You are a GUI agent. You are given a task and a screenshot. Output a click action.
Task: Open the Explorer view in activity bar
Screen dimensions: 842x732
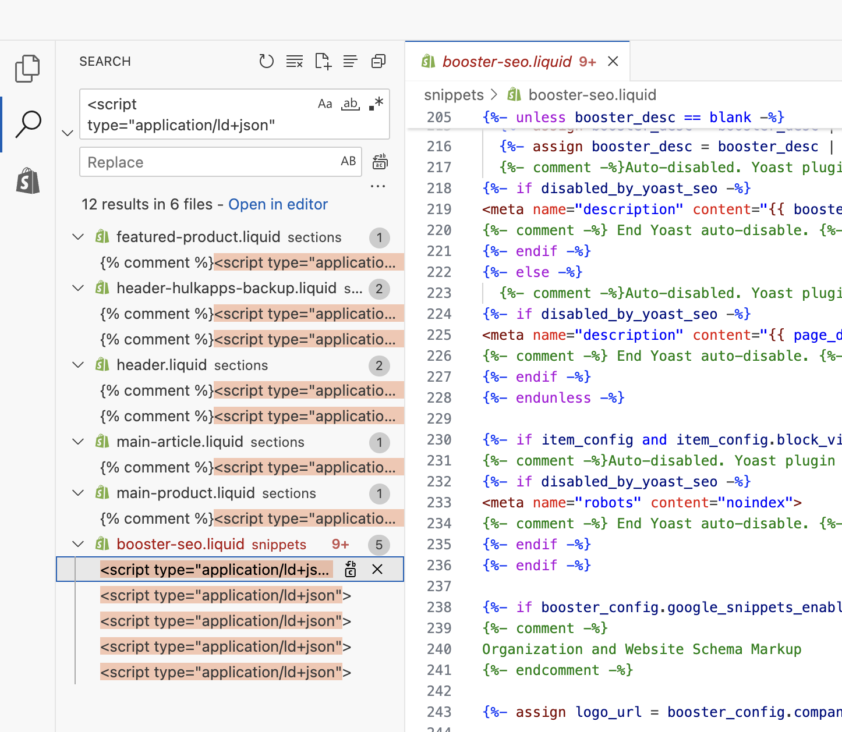click(27, 69)
